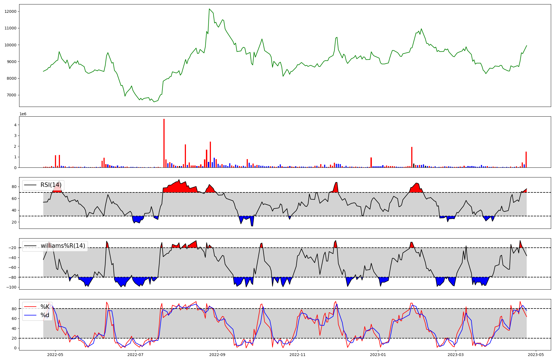
Task: Click the 2022-11 x-axis date label
Action: coord(297,355)
